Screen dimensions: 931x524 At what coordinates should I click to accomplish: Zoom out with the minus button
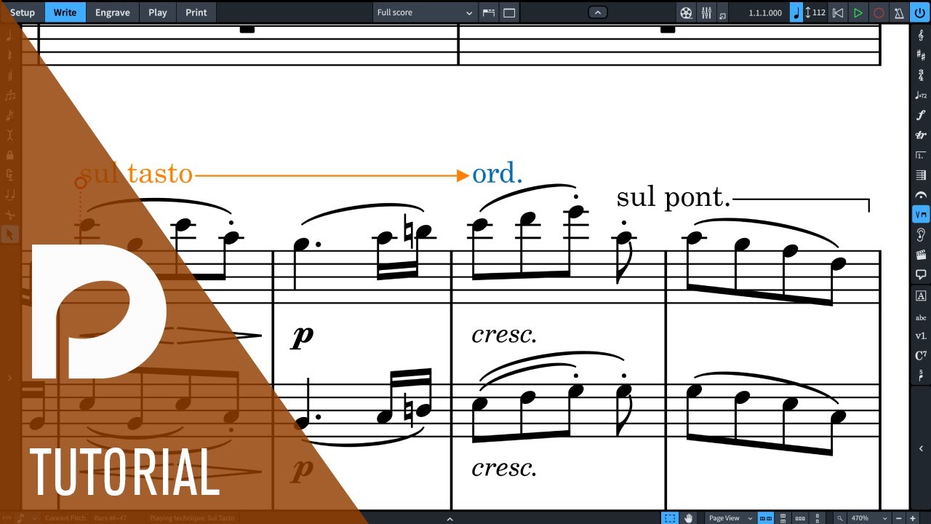[900, 518]
